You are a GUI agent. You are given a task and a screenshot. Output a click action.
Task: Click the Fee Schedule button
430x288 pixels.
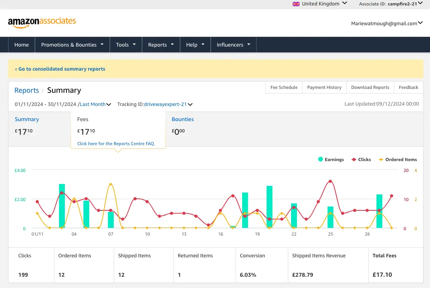pos(284,87)
